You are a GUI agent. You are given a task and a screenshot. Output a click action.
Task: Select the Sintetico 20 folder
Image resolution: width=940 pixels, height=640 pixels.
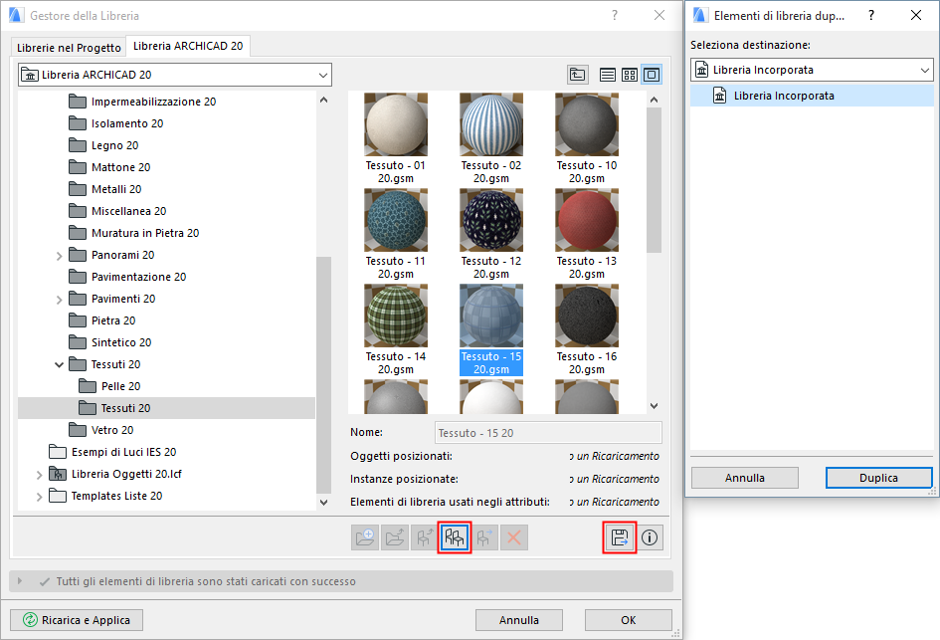pos(109,342)
